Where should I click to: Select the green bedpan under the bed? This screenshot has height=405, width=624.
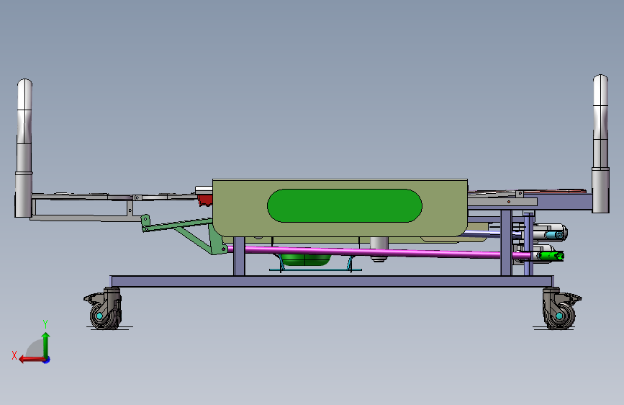(x=306, y=260)
